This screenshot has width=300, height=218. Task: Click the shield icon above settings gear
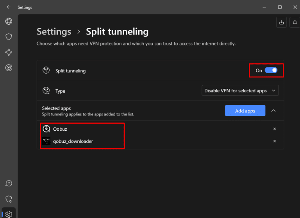coord(9,199)
